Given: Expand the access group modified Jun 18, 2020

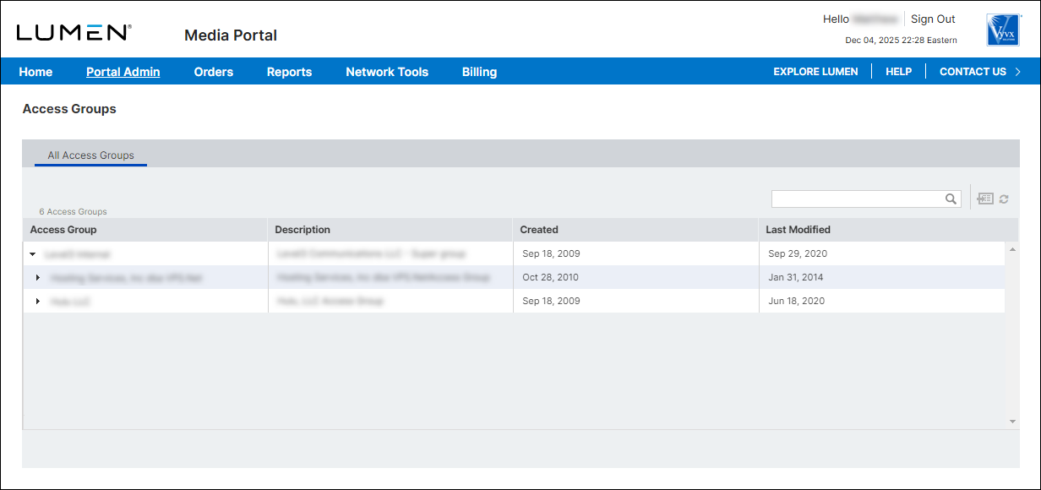Looking at the screenshot, I should (38, 301).
